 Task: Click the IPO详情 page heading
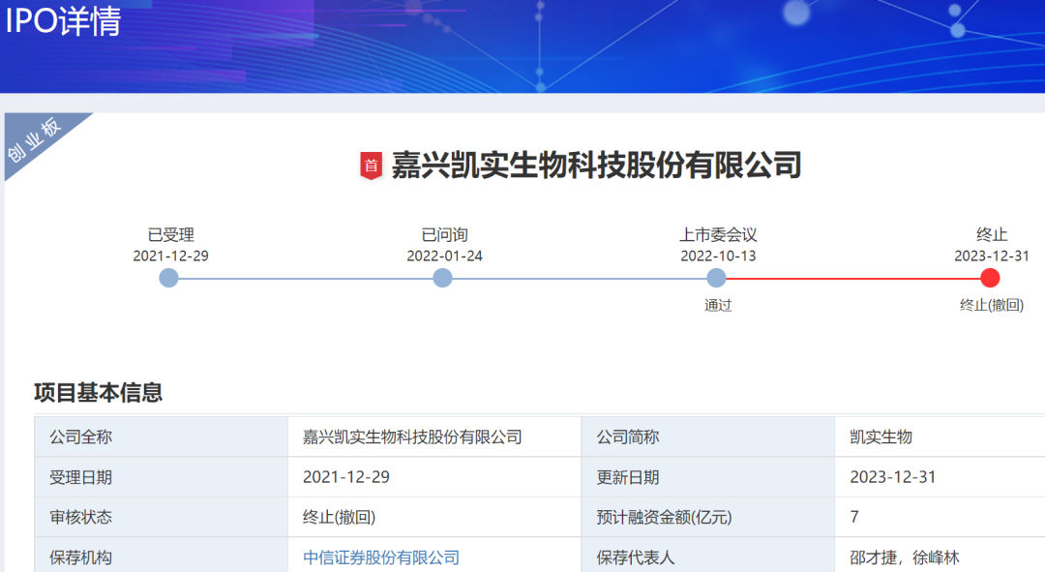(x=63, y=20)
